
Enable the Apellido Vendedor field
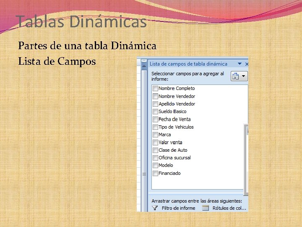point(155,104)
